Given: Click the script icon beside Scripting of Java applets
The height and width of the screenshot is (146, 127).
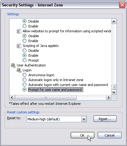Looking at the screenshot, I should coord(19,46).
